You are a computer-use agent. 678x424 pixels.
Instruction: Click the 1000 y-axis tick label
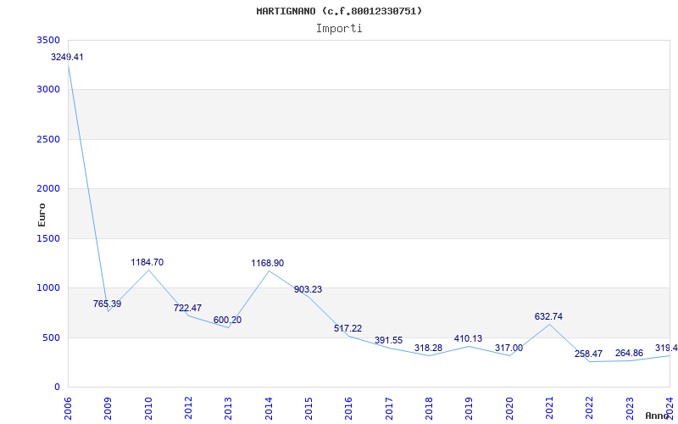coord(48,287)
